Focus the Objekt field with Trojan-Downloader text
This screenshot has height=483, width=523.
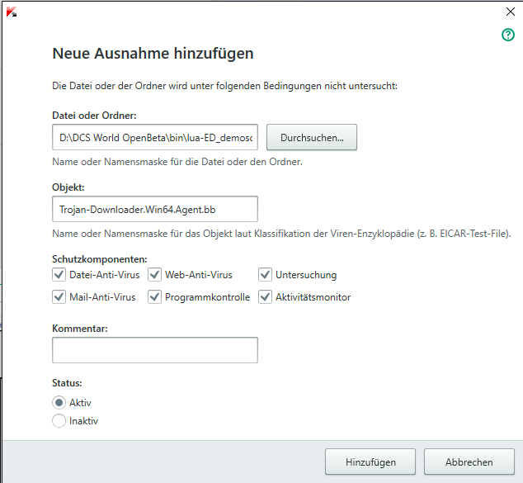tap(155, 209)
